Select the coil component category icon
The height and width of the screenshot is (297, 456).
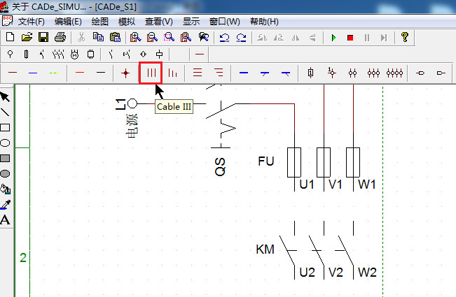160,55
